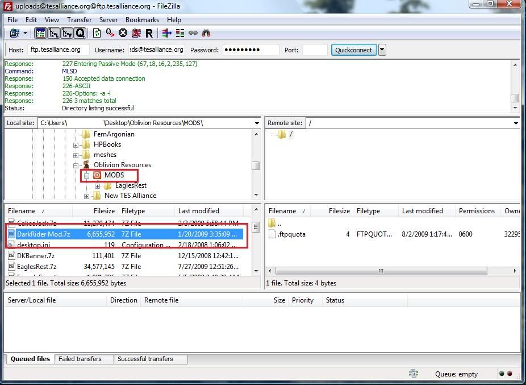The image size is (526, 385).
Task: Open the filename filters dialog icon
Action: (167, 33)
